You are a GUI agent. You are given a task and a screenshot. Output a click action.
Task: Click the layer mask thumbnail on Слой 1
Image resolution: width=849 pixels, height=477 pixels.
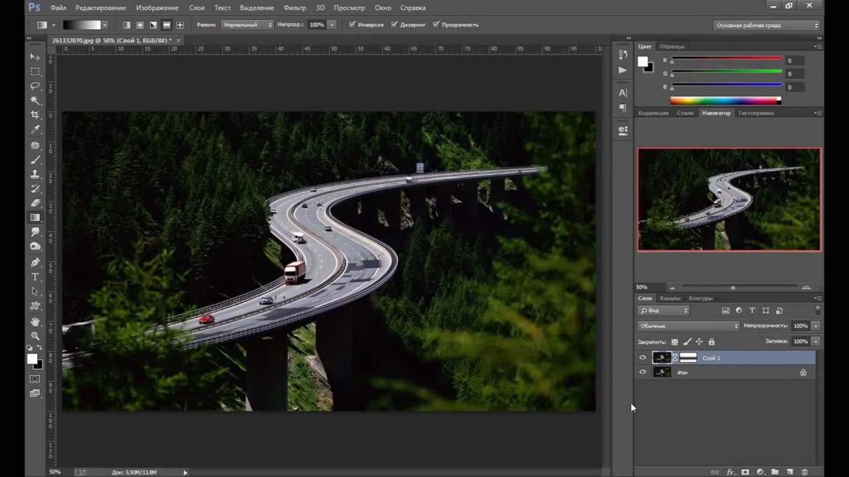click(x=688, y=358)
